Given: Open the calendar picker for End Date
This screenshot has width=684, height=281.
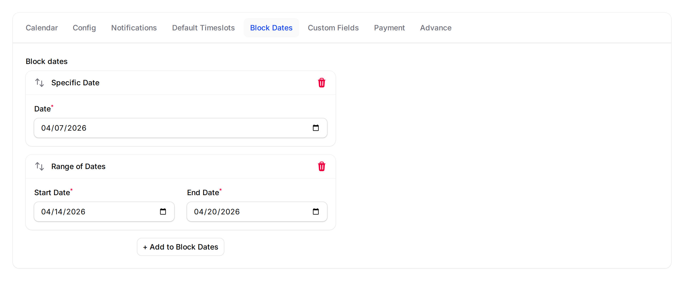Looking at the screenshot, I should click(x=316, y=211).
